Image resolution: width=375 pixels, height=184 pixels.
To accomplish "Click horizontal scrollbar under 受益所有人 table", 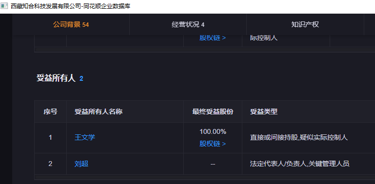I will tap(205, 177).
